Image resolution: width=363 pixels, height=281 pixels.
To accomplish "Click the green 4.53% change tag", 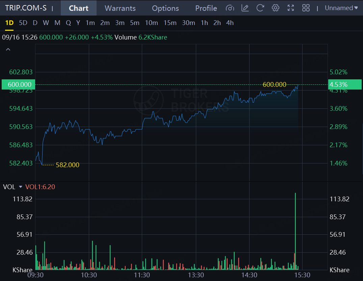I will tap(345, 84).
